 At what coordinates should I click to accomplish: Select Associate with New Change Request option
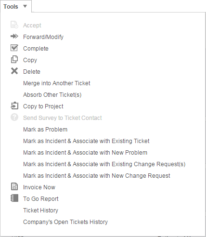click(x=97, y=176)
